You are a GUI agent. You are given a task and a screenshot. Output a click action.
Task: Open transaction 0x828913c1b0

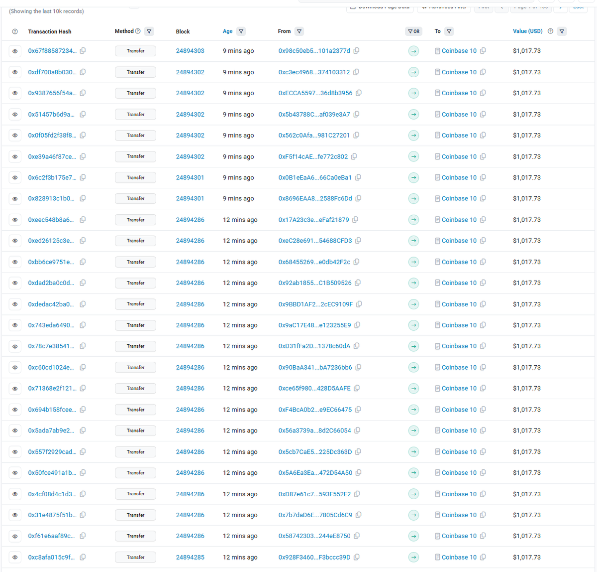coord(51,198)
